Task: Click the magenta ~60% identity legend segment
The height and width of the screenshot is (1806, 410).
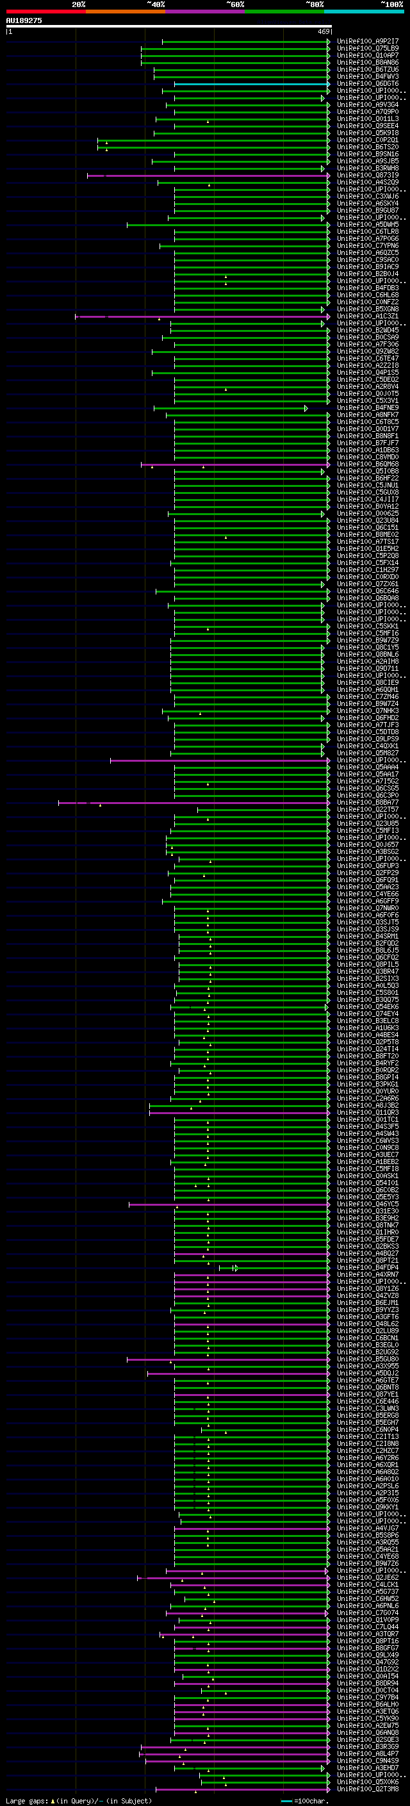Action: coord(206,12)
